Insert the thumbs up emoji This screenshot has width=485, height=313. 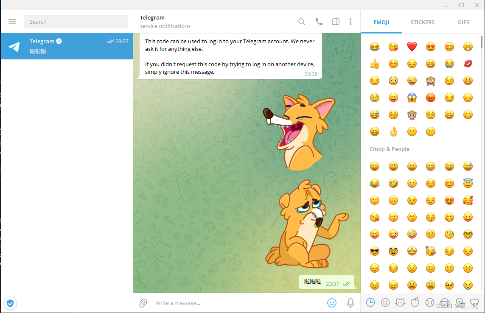click(x=375, y=64)
